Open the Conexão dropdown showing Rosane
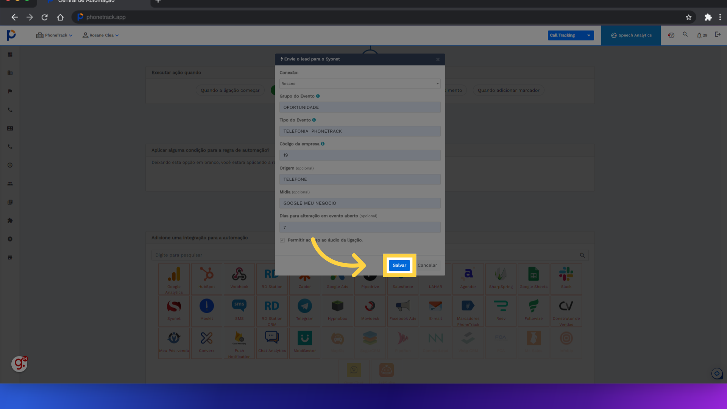Viewport: 727px width, 409px height. [360, 84]
